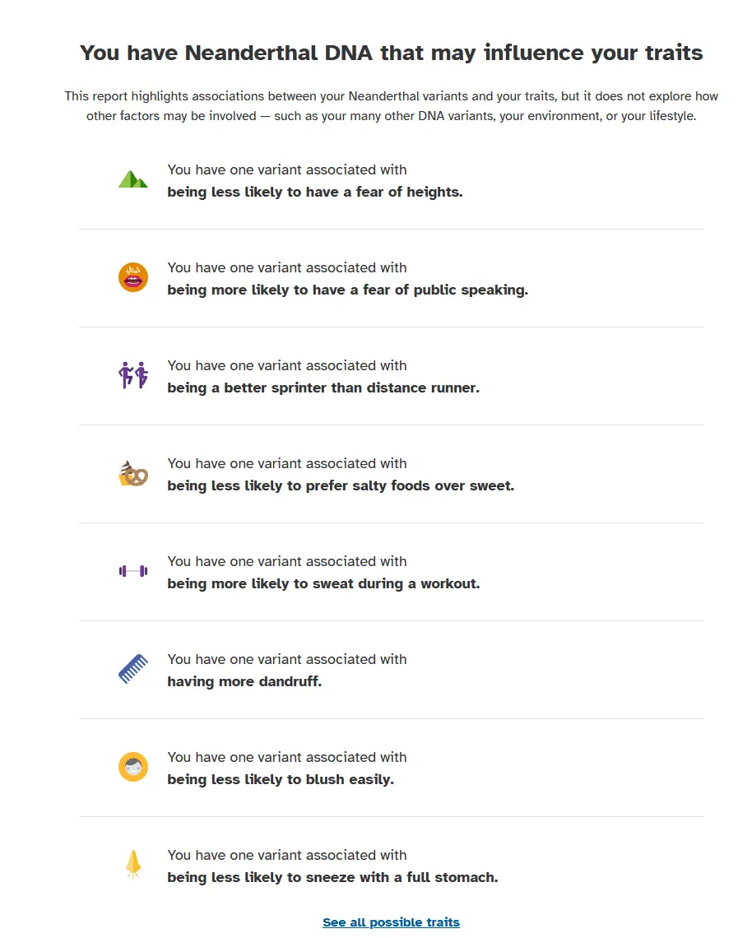This screenshot has height=938, width=752.
Task: Click the better sprinter than distance runner text
Action: coord(323,388)
